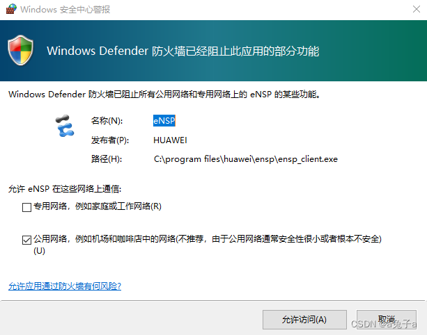
Task: Open 允许应用通过防火墙有何风险 link
Action: (x=65, y=286)
